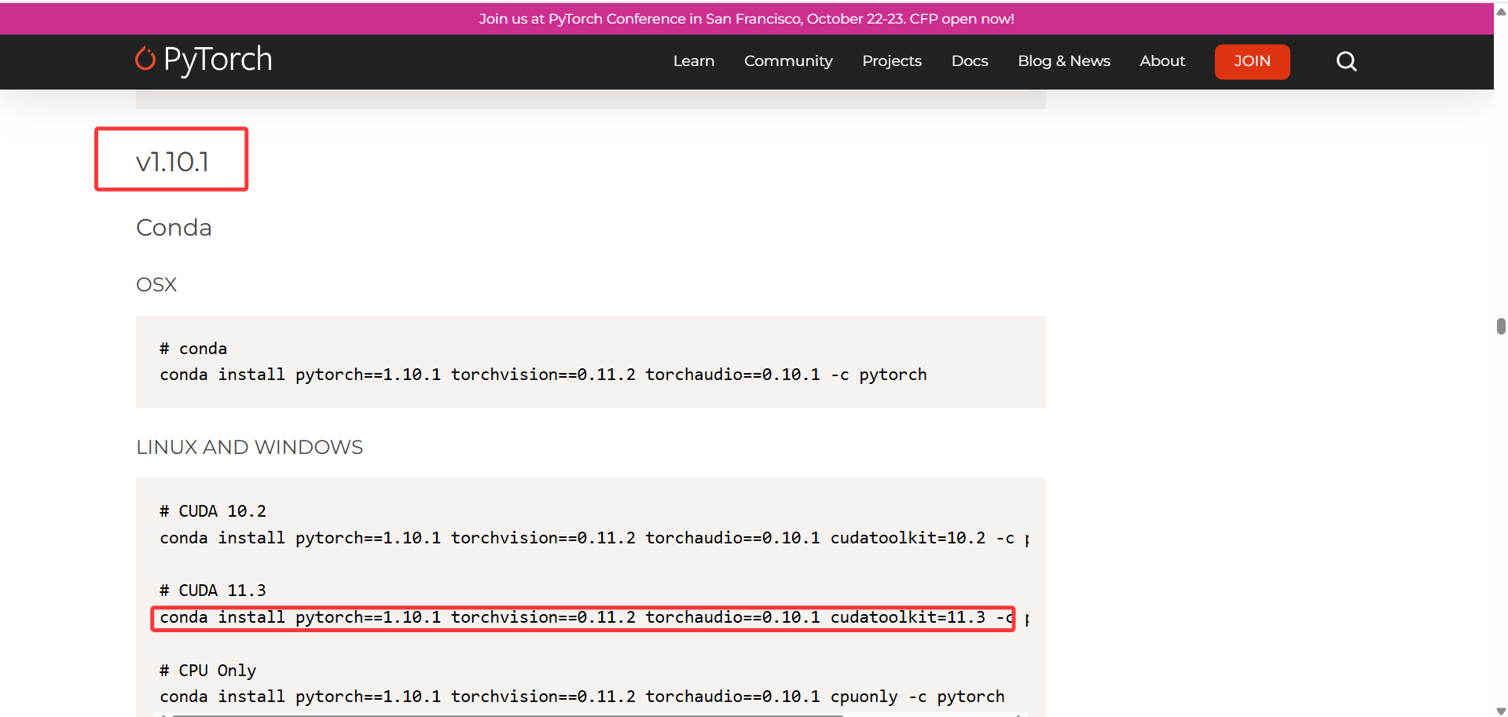Click the '# CPU Only' comment line
The image size is (1508, 717).
point(207,671)
